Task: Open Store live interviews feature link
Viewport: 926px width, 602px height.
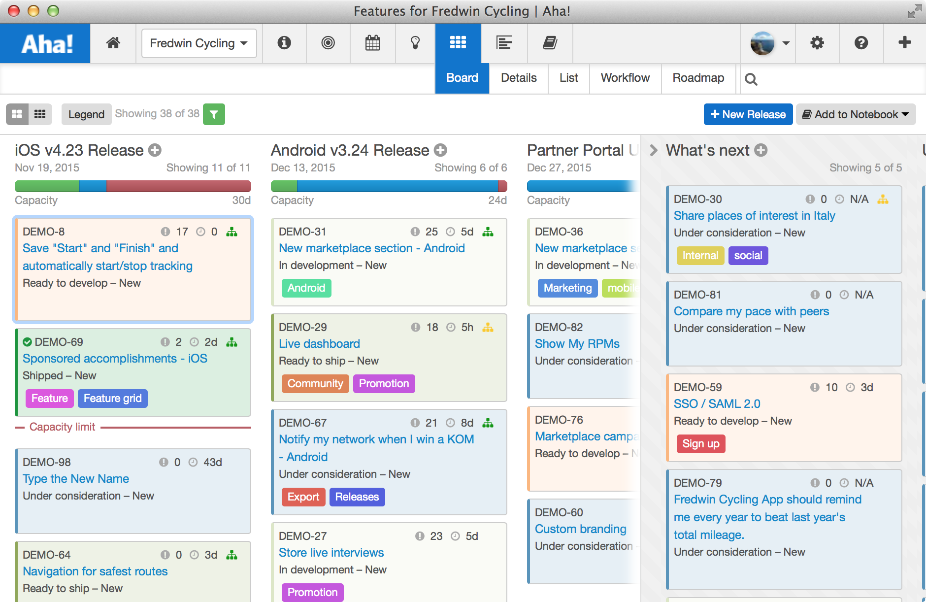Action: tap(331, 553)
